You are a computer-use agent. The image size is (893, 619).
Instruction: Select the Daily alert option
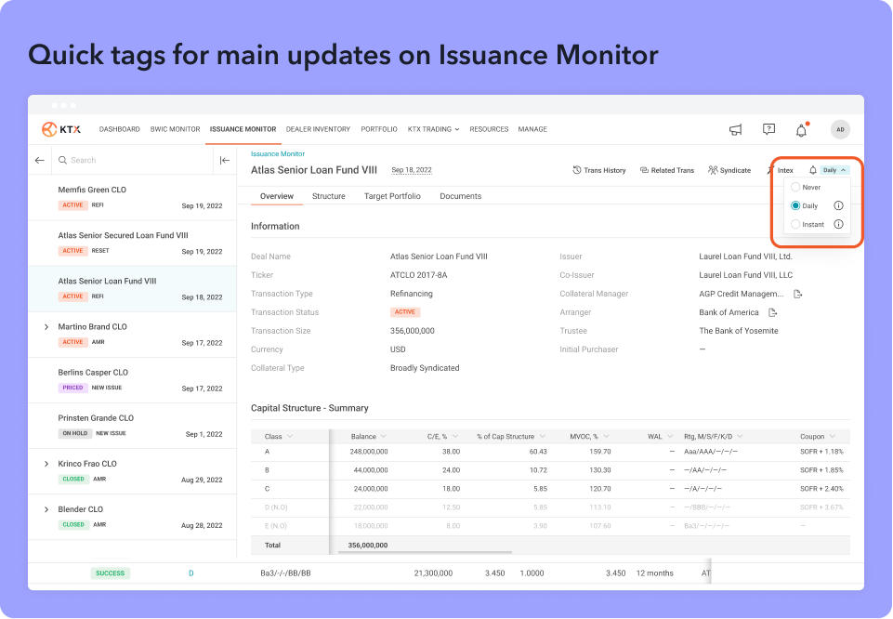tap(795, 205)
